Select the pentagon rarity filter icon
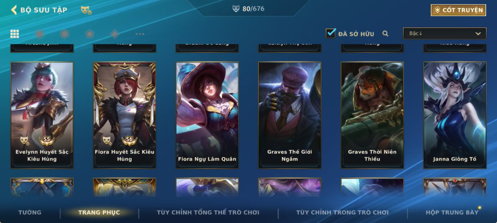This screenshot has width=497, height=223. tap(90, 34)
